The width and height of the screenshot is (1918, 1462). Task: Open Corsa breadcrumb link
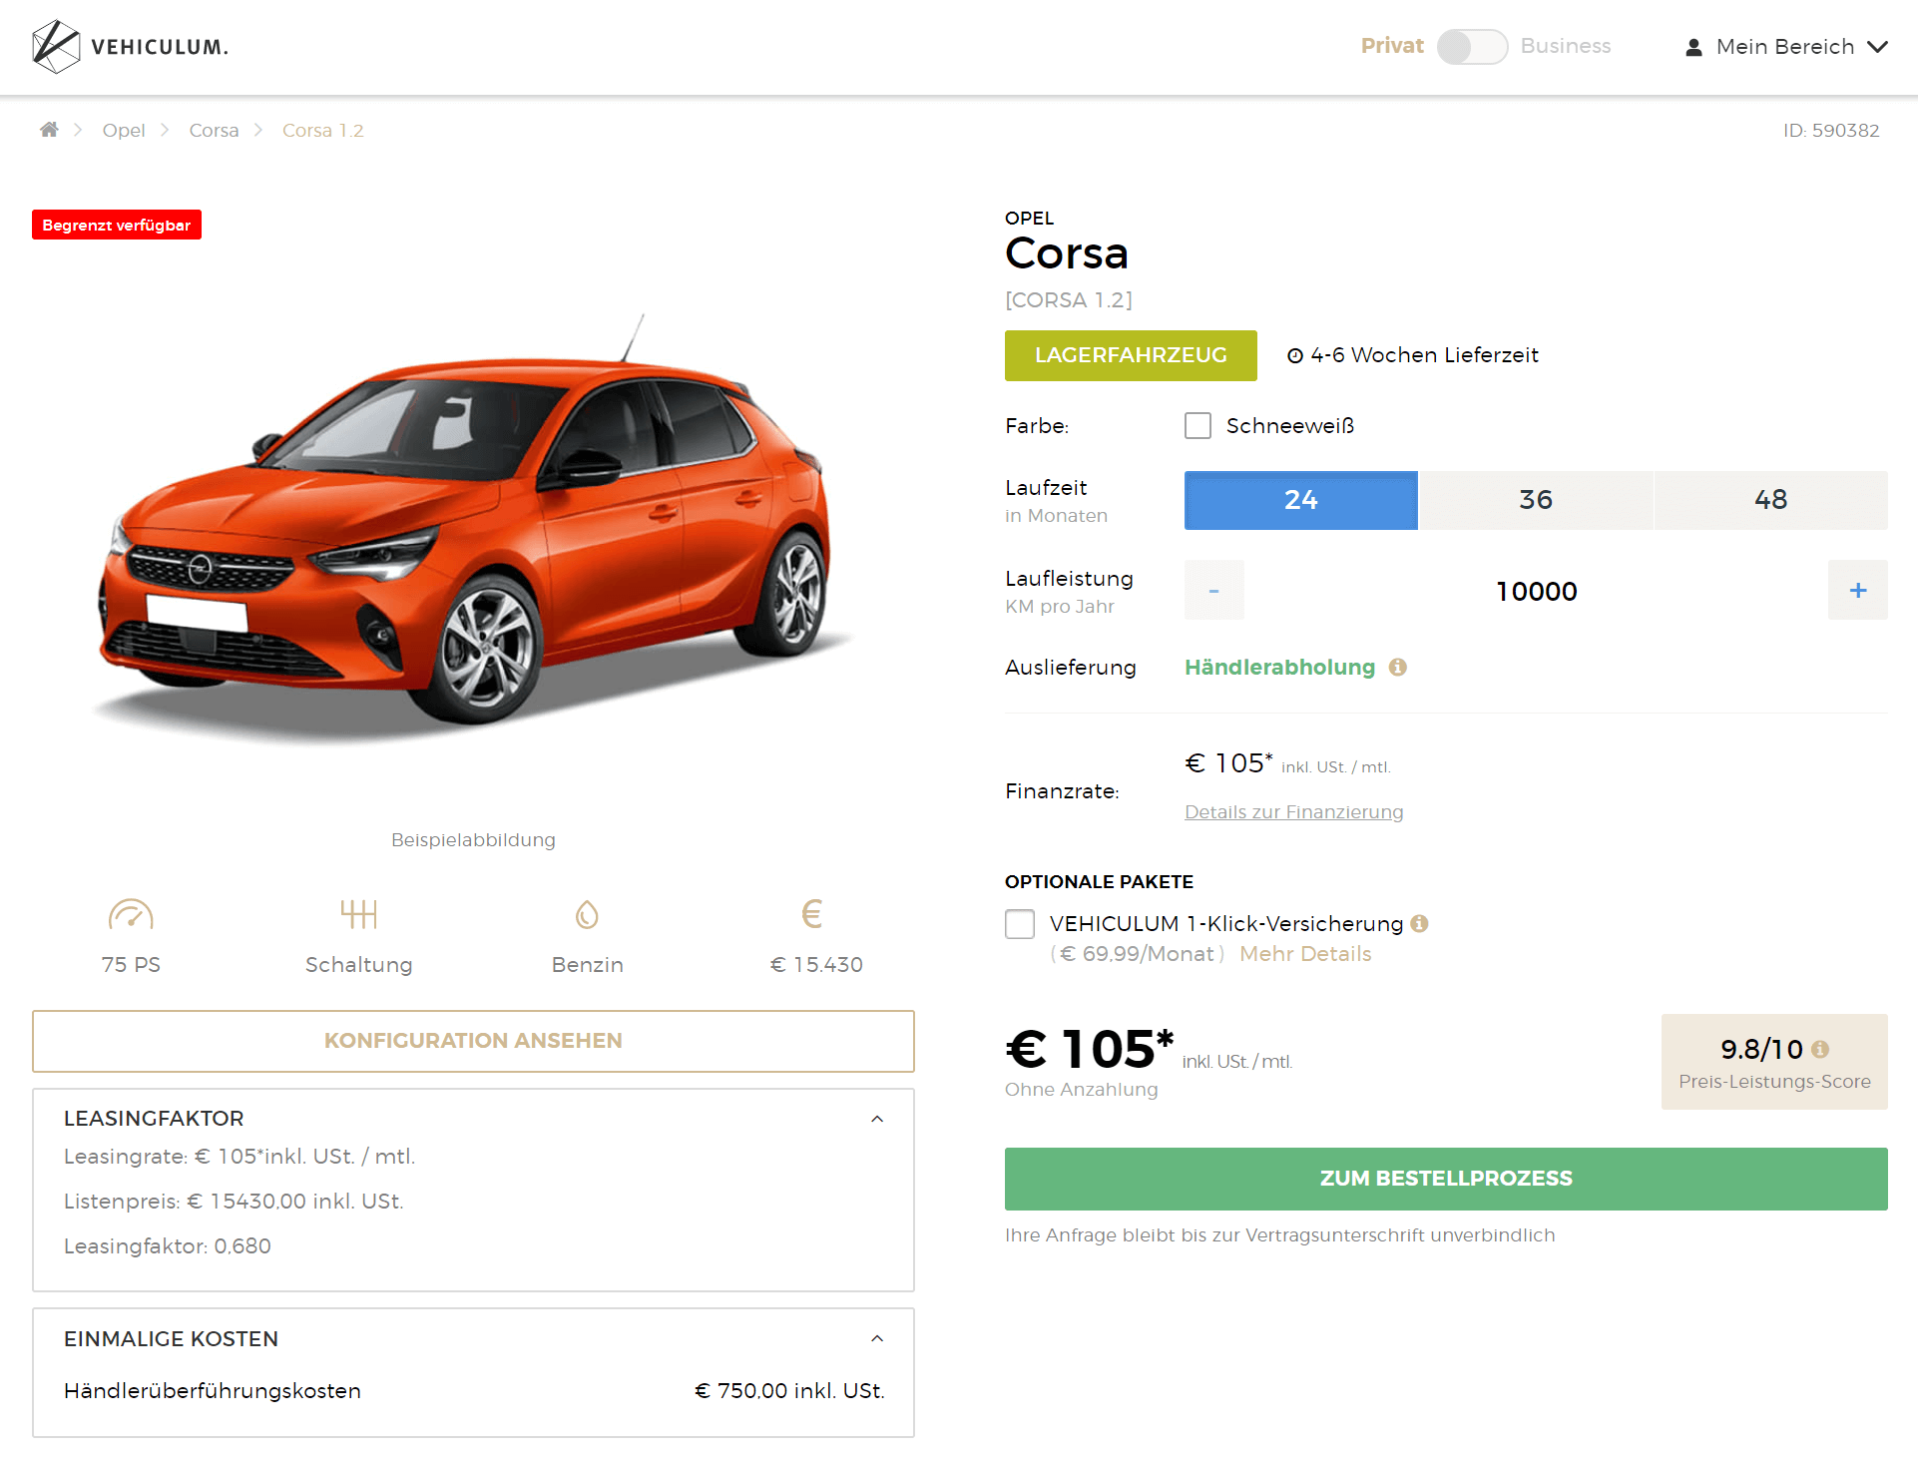(214, 130)
